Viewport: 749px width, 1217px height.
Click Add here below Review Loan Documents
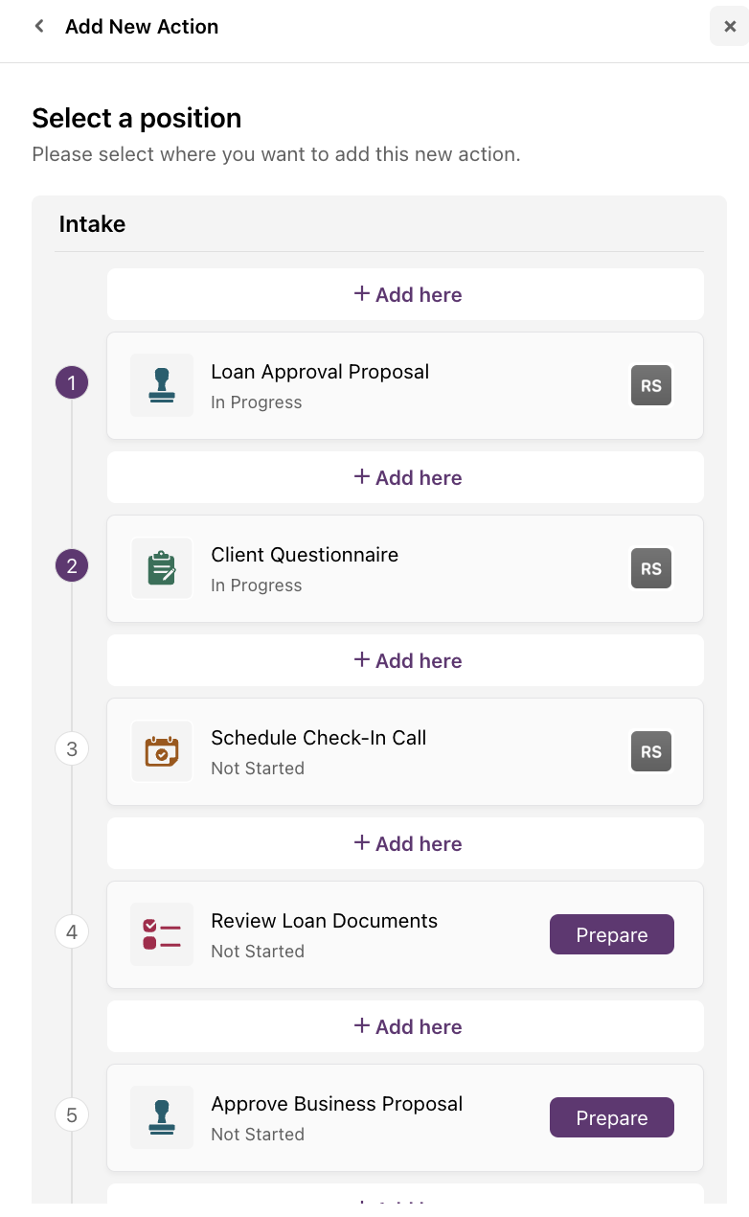click(x=405, y=1026)
